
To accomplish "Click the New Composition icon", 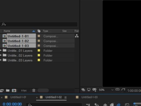I will tap(14, 90).
